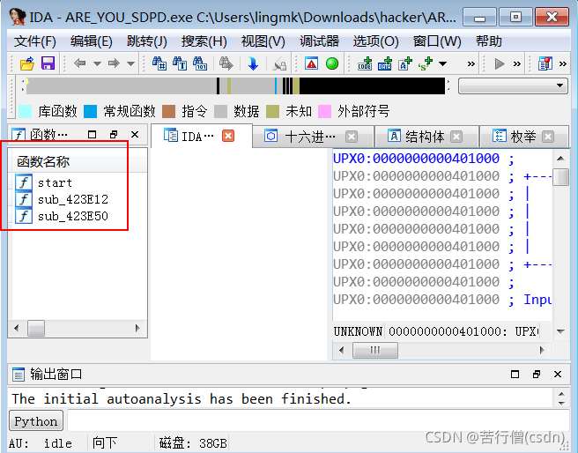Click the unexplored olive swatch
This screenshot has height=453, width=578.
coord(272,111)
